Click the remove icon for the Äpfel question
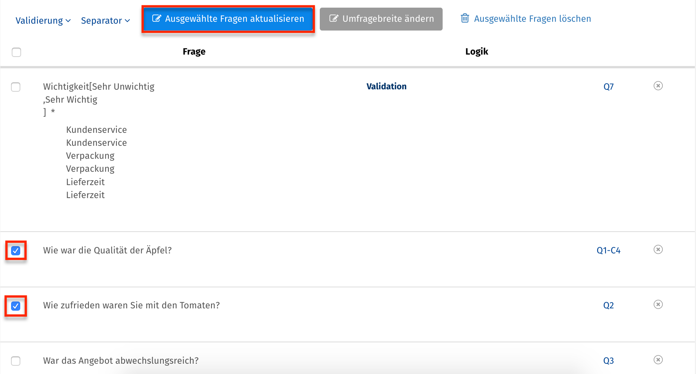The width and height of the screenshot is (696, 374). click(658, 250)
